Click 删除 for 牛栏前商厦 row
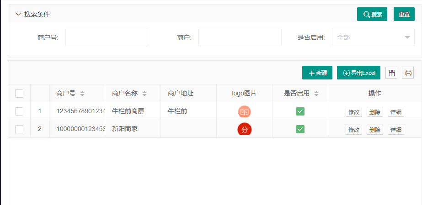The image size is (422, 205). point(375,112)
